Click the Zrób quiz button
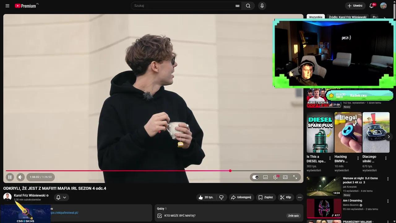This screenshot has width=396, height=223. pos(293,216)
